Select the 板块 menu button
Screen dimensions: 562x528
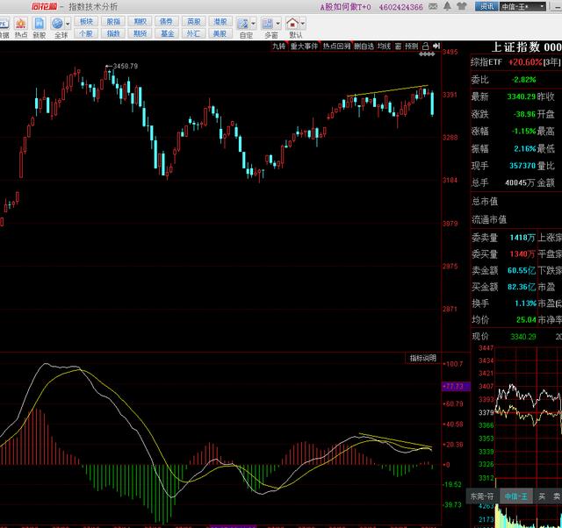[85, 21]
